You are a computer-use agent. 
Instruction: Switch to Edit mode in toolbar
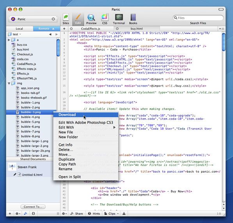pyautogui.click(x=78, y=19)
